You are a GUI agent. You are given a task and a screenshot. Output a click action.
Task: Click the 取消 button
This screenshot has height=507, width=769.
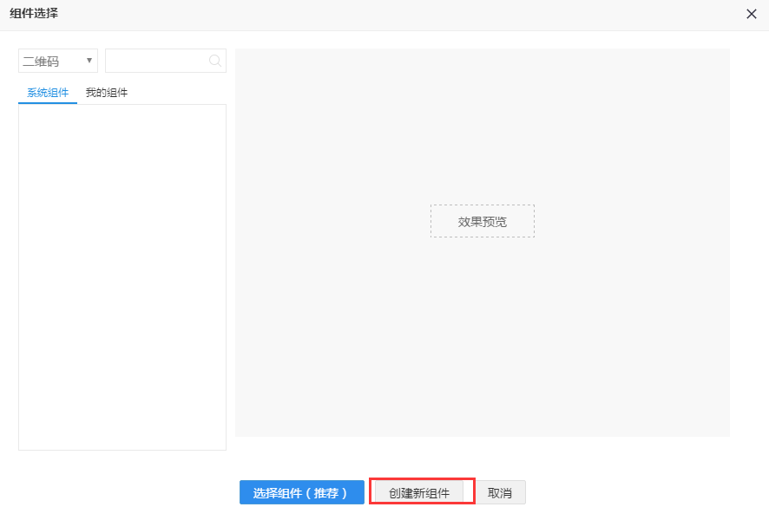click(x=500, y=493)
